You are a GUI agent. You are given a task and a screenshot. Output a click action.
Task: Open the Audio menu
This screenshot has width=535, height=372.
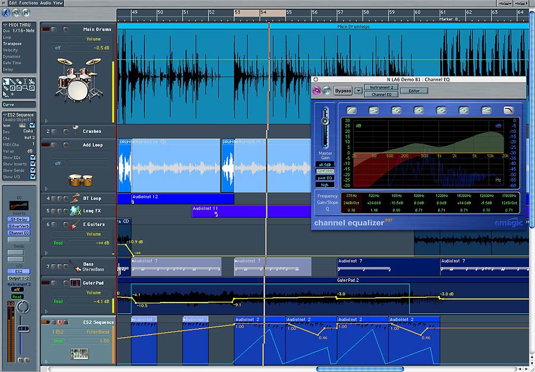coord(46,3)
